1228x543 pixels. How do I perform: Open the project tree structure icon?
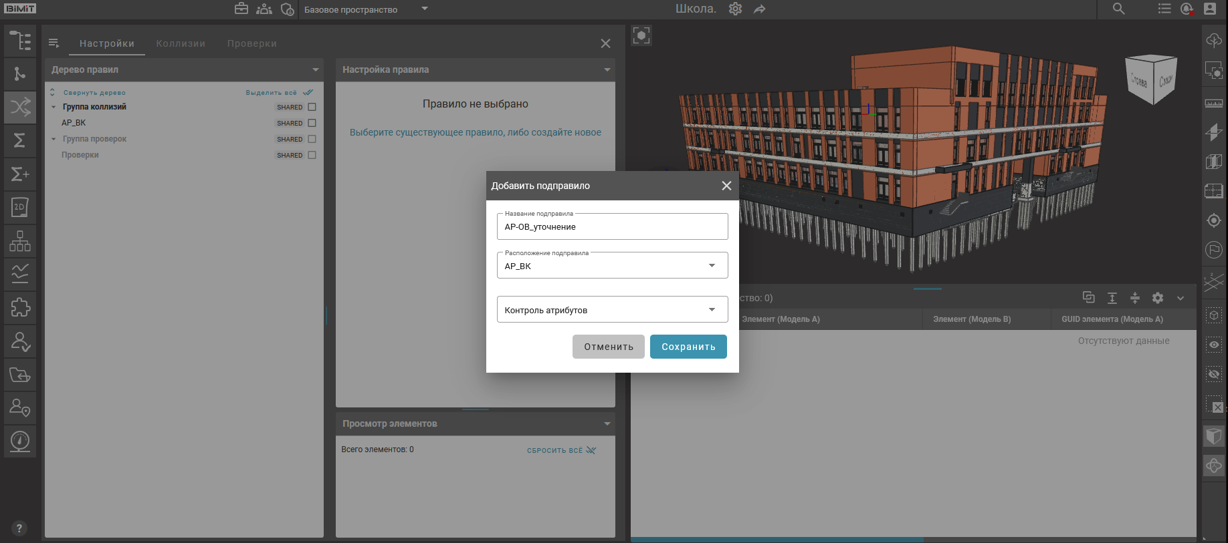tap(20, 41)
